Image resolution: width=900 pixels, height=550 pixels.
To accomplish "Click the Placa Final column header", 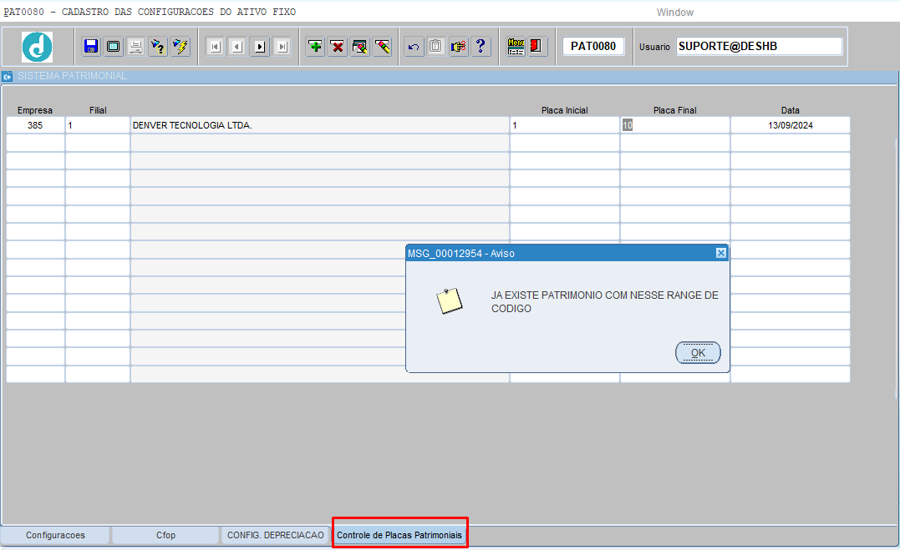I will pos(675,110).
